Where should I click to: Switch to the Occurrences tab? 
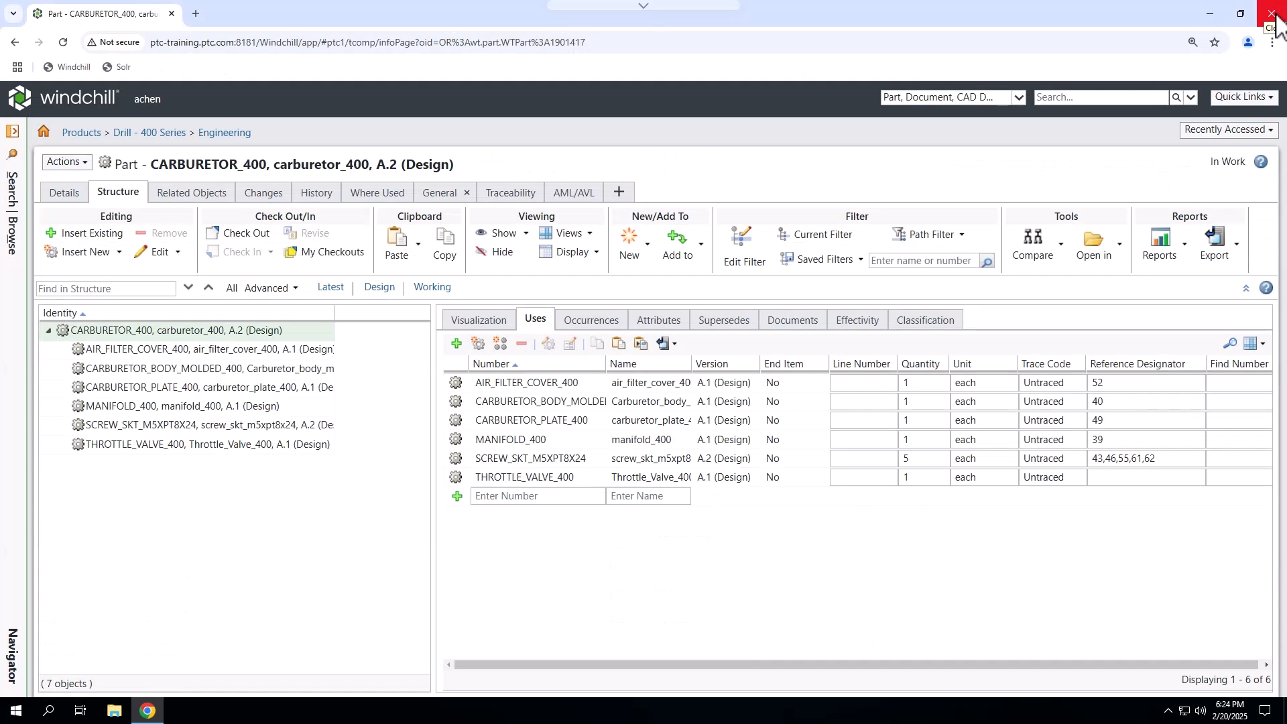(591, 320)
